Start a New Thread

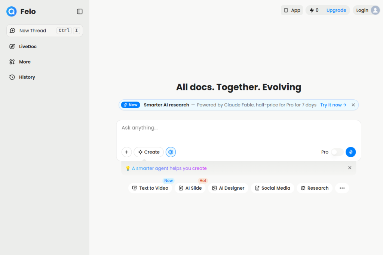pyautogui.click(x=45, y=31)
